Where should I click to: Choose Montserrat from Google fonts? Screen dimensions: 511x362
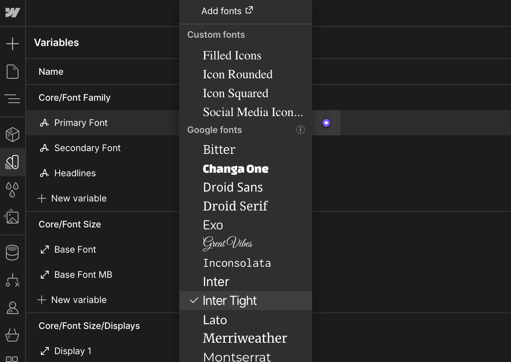(237, 356)
